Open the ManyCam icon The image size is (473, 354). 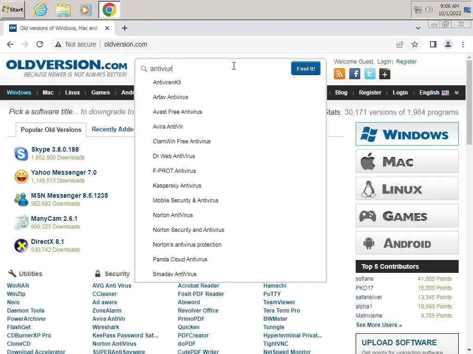[x=21, y=223]
